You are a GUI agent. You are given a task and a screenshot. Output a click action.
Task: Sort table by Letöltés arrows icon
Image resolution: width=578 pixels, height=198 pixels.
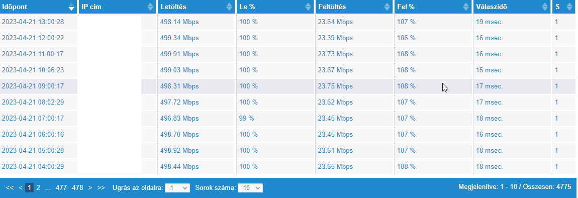click(x=229, y=7)
